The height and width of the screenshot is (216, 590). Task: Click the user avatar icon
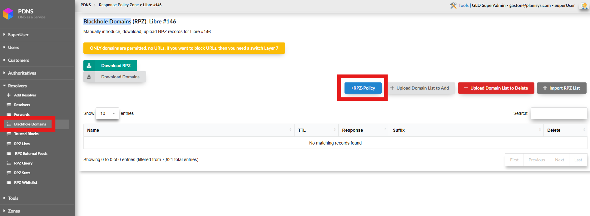pyautogui.click(x=584, y=6)
